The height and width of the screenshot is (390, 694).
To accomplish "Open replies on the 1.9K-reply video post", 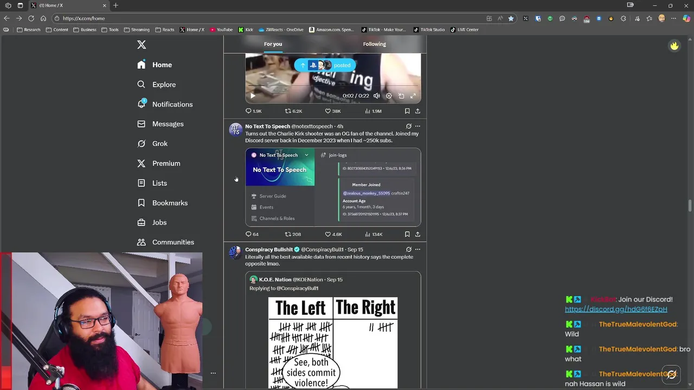I will coord(254,111).
